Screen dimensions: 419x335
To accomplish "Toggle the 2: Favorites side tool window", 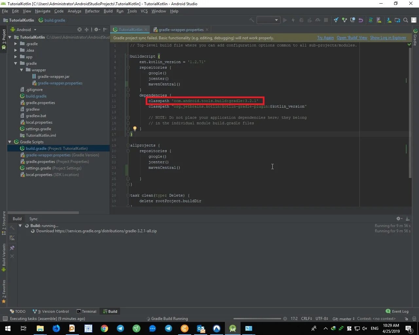I will click(x=4, y=291).
